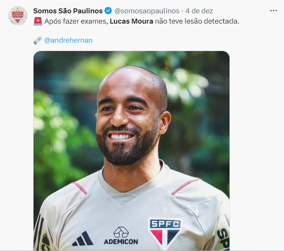Viewport: 284px width, 251px height.
Task: Open the three-dot more options menu
Action: (x=273, y=11)
